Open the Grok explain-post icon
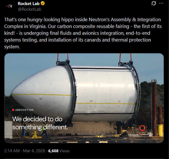 click(x=153, y=3)
